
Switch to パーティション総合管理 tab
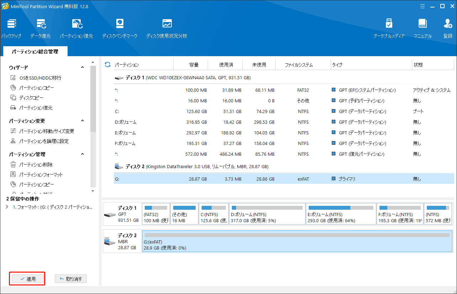coord(35,52)
